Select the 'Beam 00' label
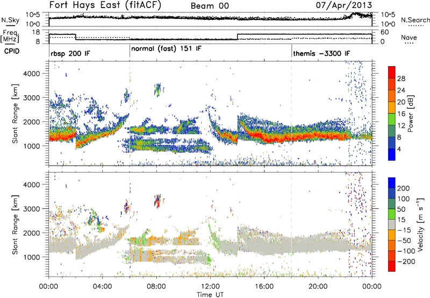Screen dimensions: 430x298 pyautogui.click(x=210, y=6)
